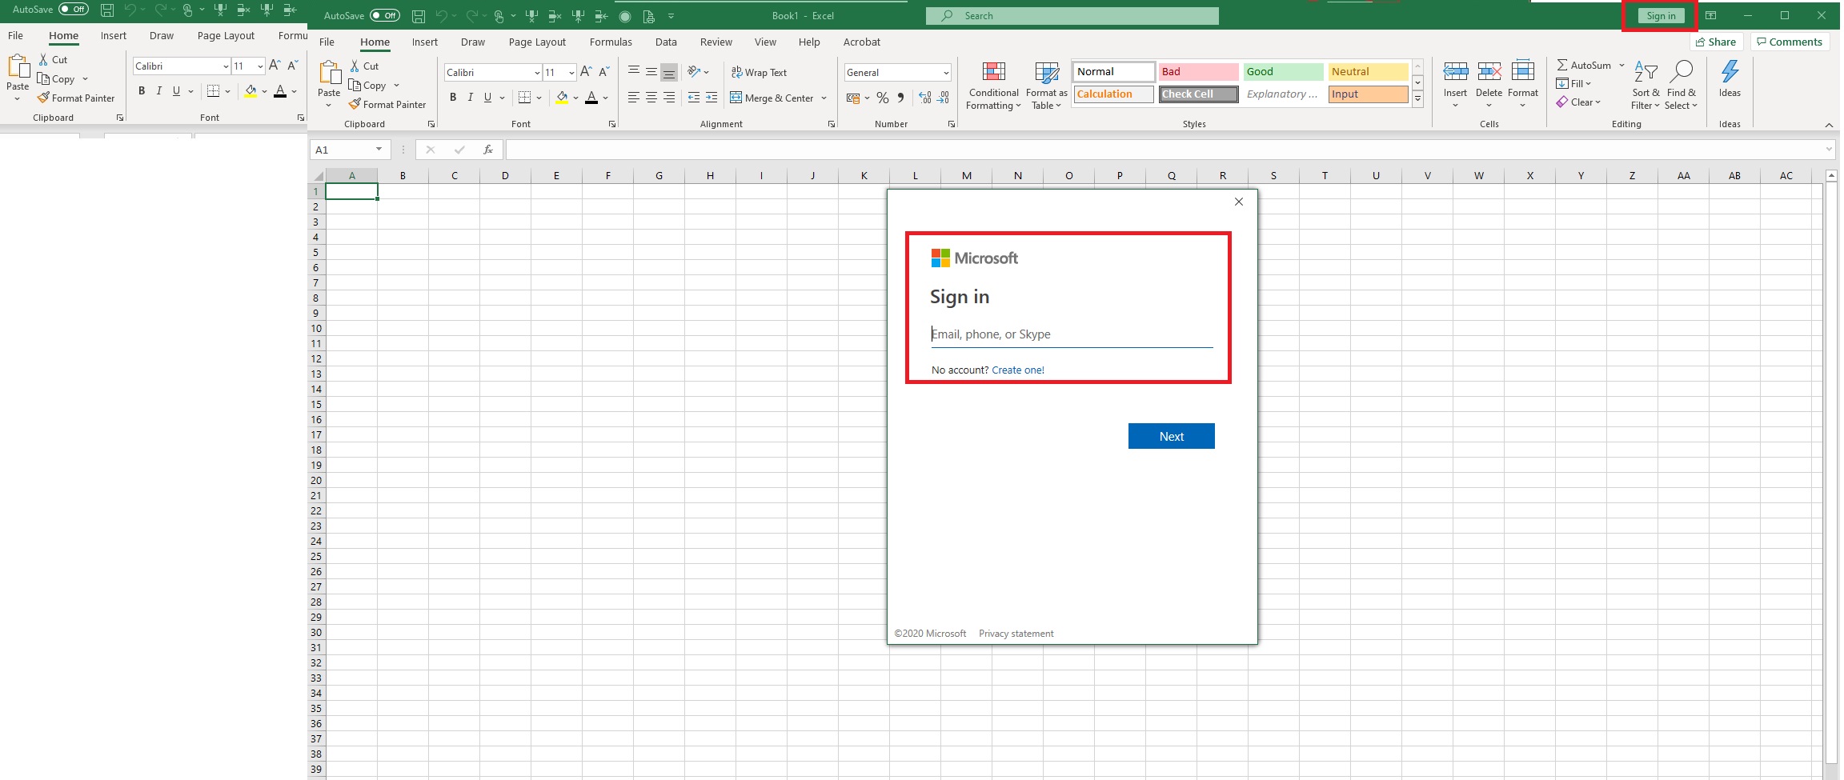
Task: Click Format Painter in the Book1 window ribbon
Action: pyautogui.click(x=387, y=105)
